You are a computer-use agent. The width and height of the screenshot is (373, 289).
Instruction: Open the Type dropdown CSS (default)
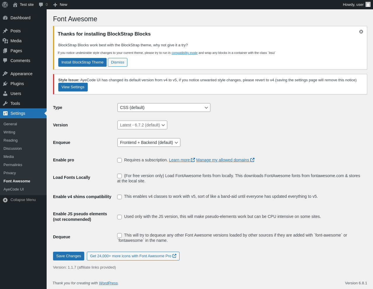pos(164,108)
